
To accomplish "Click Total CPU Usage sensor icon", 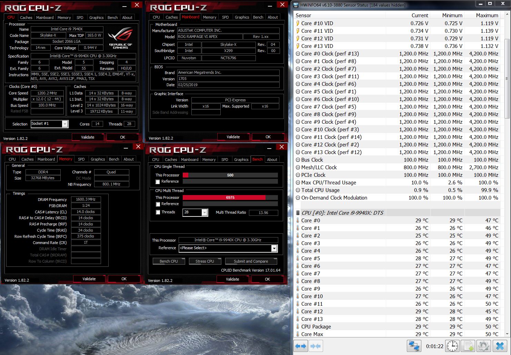I will tap(298, 190).
